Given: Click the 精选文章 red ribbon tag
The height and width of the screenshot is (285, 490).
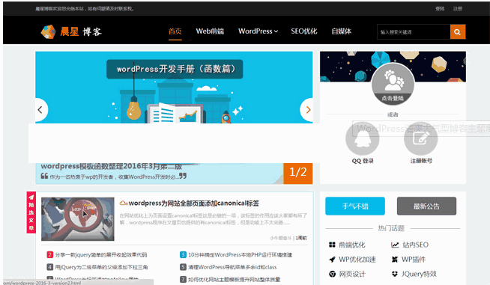Looking at the screenshot, I should pos(31,212).
